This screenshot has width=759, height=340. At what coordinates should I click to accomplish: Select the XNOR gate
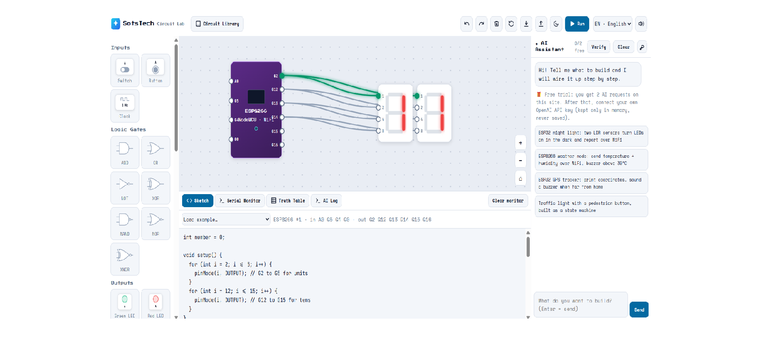(125, 259)
